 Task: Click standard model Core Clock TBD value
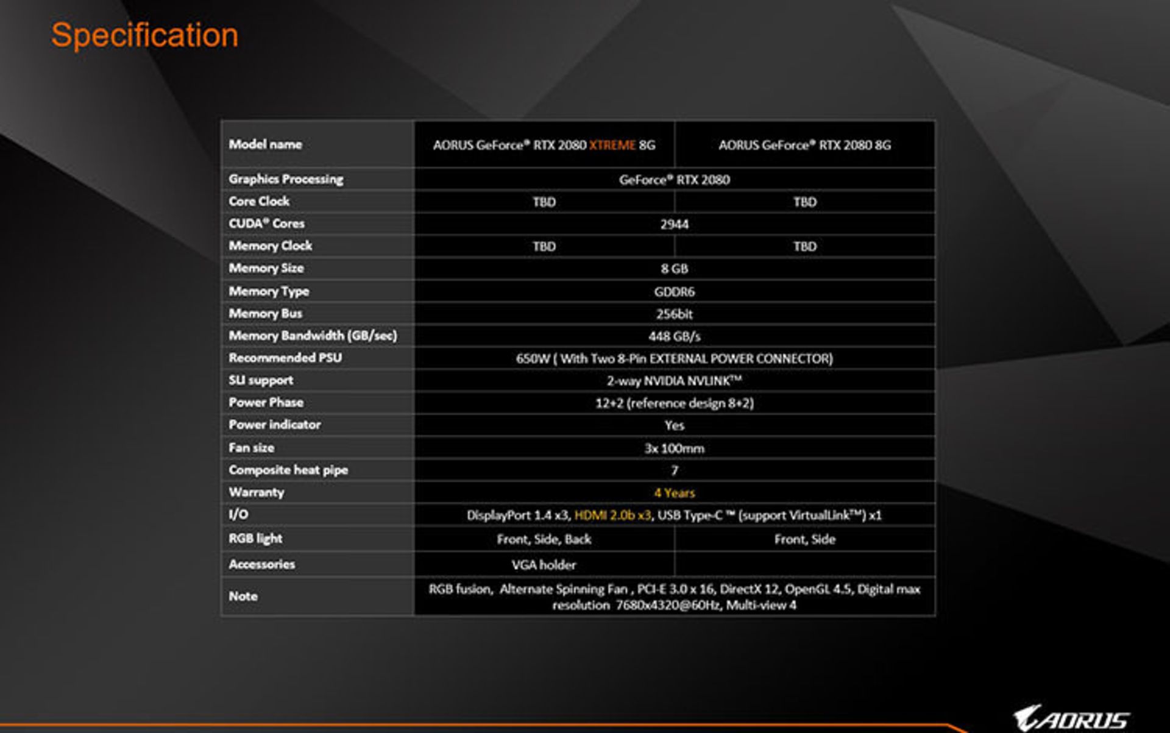[x=804, y=202]
